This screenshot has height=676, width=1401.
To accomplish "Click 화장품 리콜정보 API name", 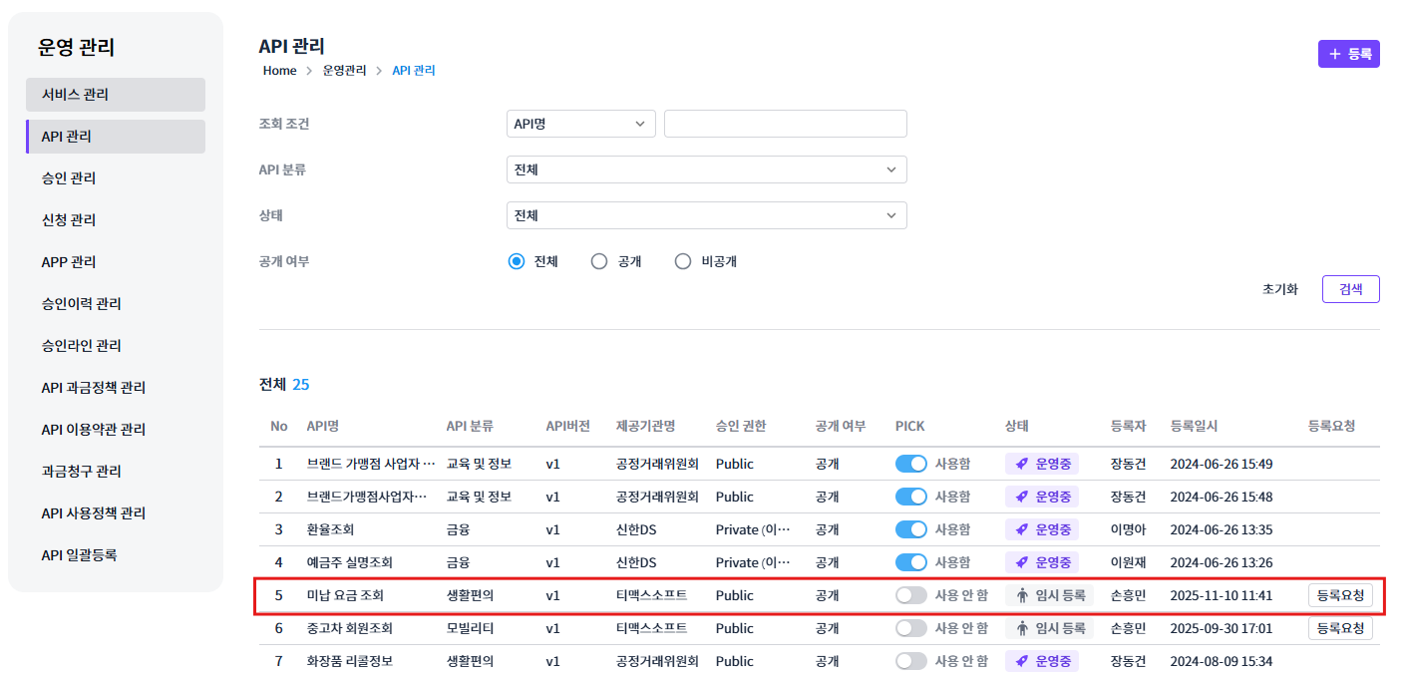I will pos(350,661).
